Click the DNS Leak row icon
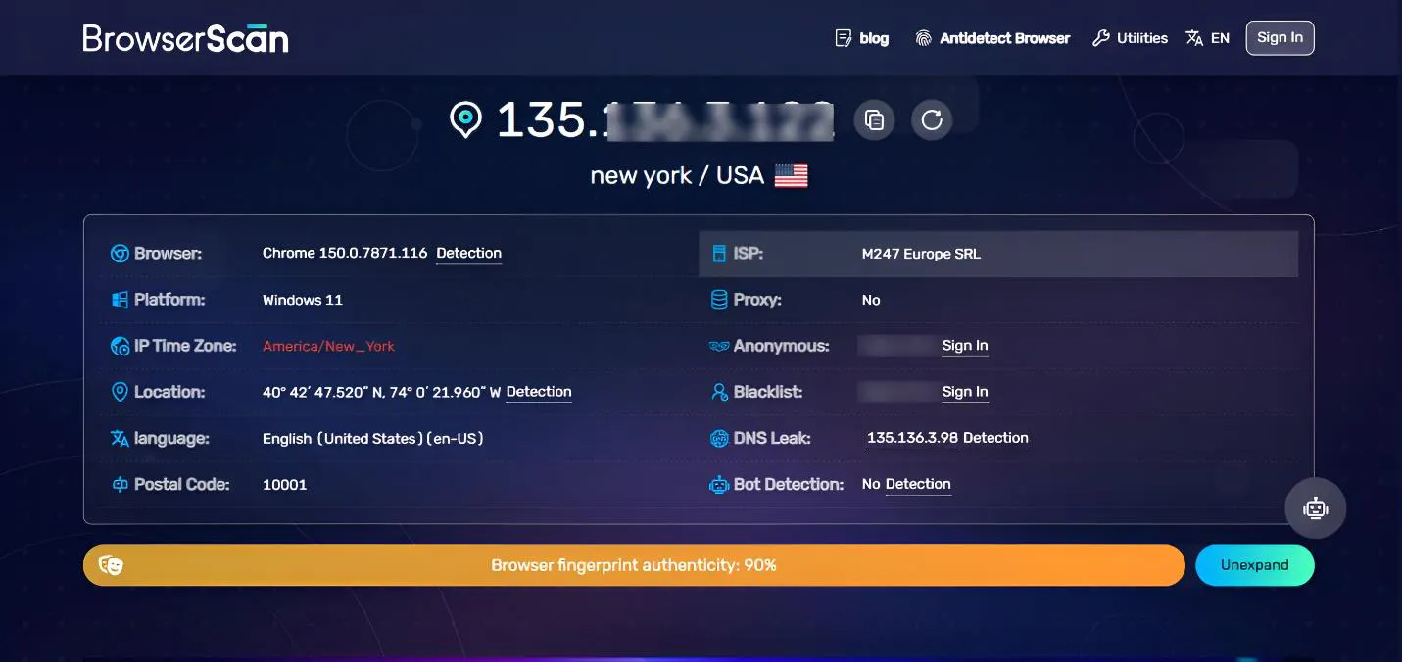Screen dimensions: 1402x662 [719, 438]
